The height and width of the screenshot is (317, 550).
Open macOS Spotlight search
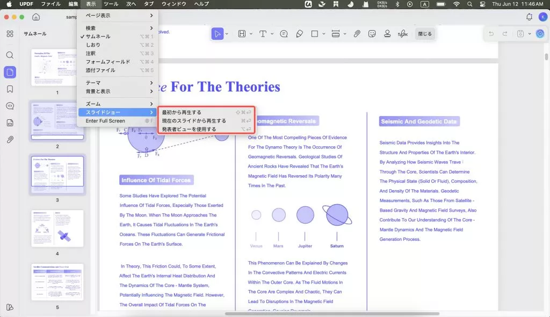coord(469,4)
